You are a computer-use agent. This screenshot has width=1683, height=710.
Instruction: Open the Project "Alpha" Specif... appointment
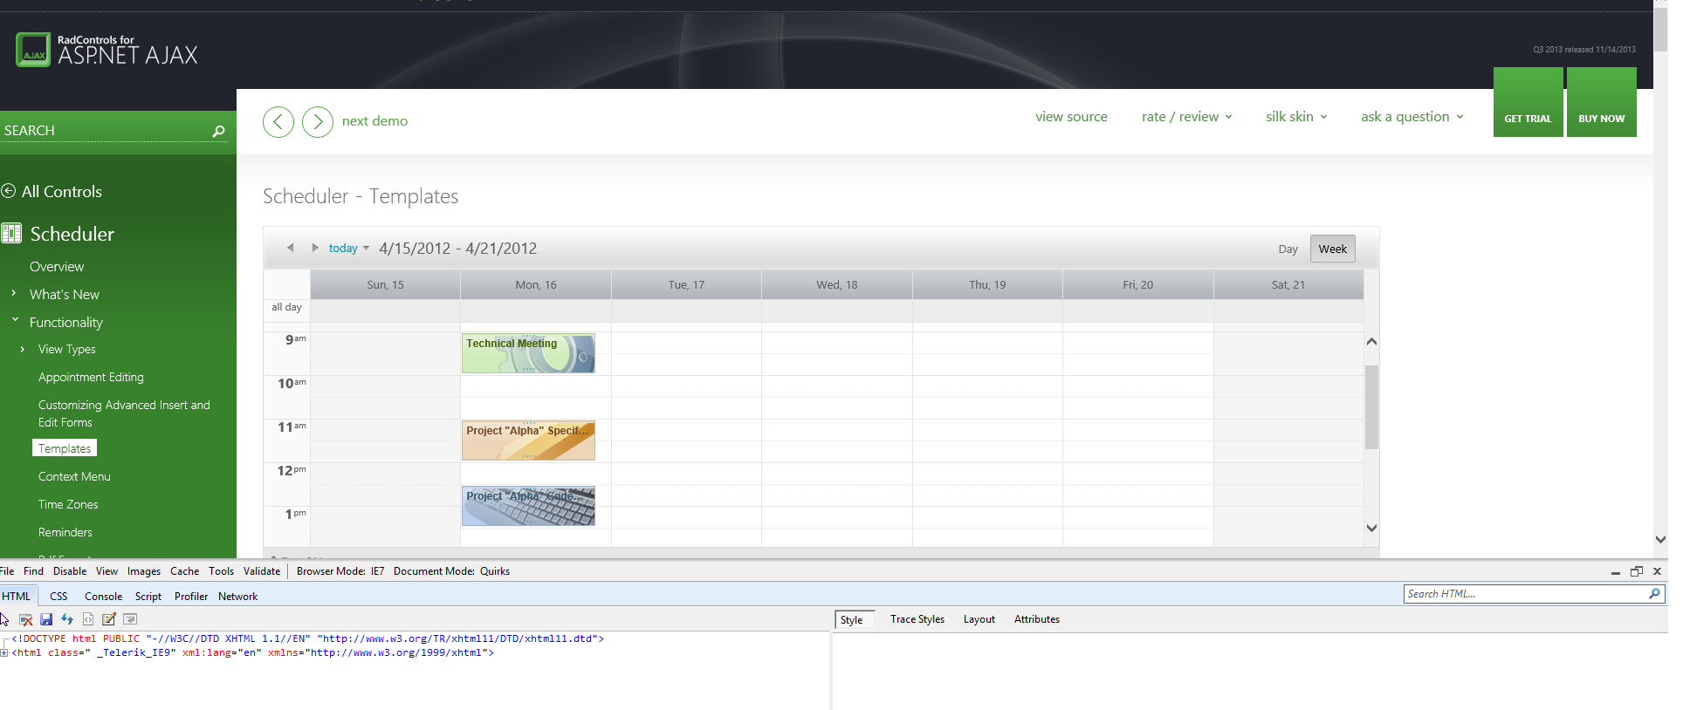coord(528,440)
